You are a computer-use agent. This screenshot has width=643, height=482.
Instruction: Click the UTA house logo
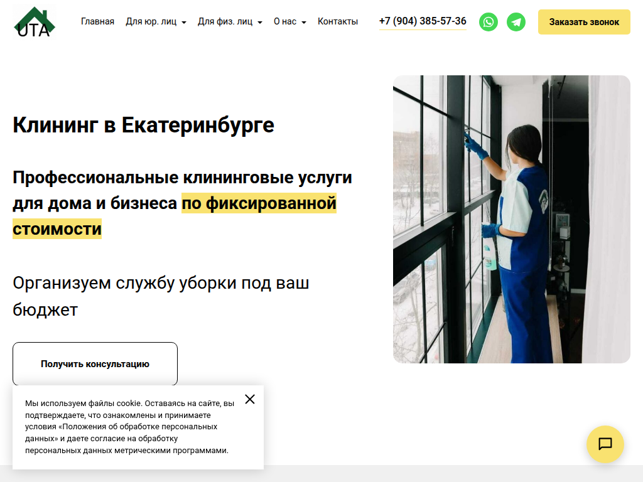coord(34,22)
